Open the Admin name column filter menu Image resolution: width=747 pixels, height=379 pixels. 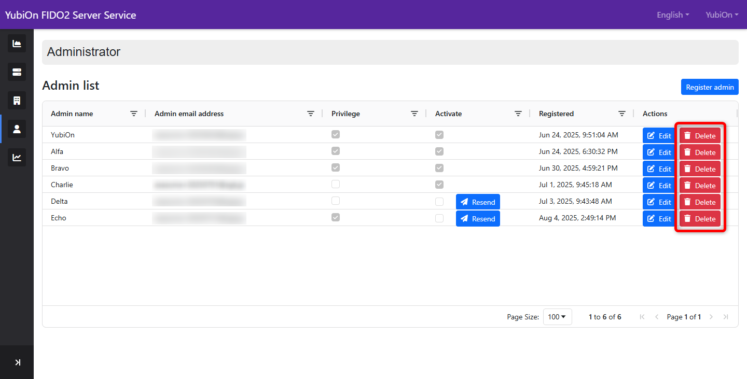click(x=134, y=114)
